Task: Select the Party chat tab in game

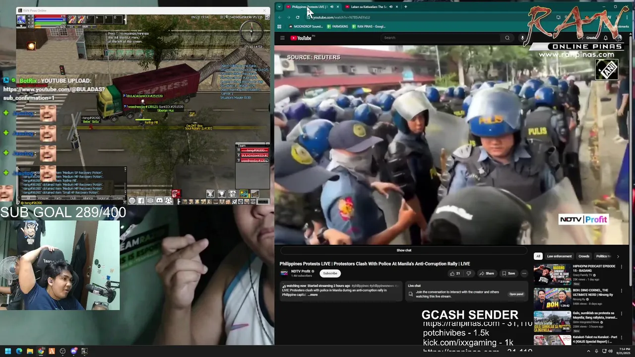Action: (x=58, y=198)
